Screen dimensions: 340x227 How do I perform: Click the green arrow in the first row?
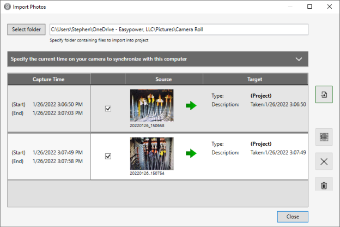(191, 105)
